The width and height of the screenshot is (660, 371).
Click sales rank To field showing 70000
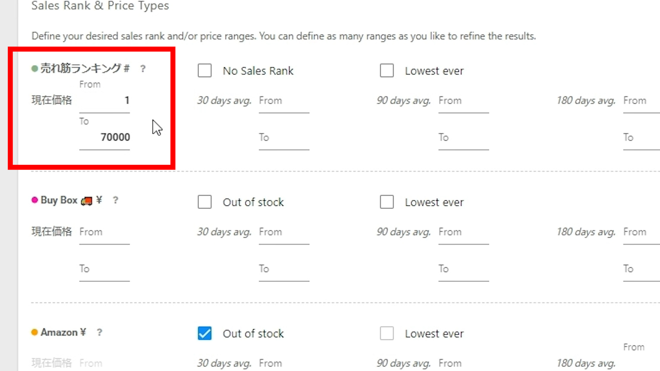(104, 137)
